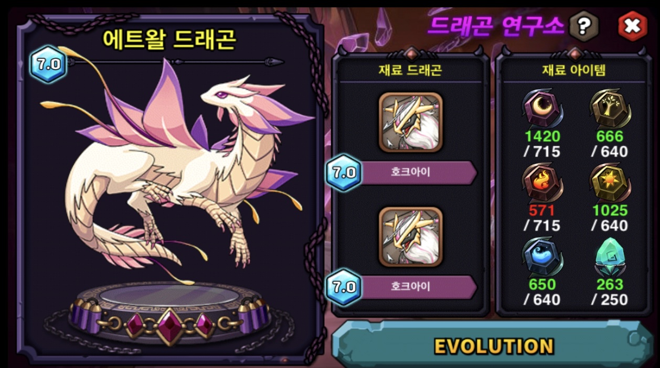Click the red 571 fire rune count

click(x=542, y=211)
